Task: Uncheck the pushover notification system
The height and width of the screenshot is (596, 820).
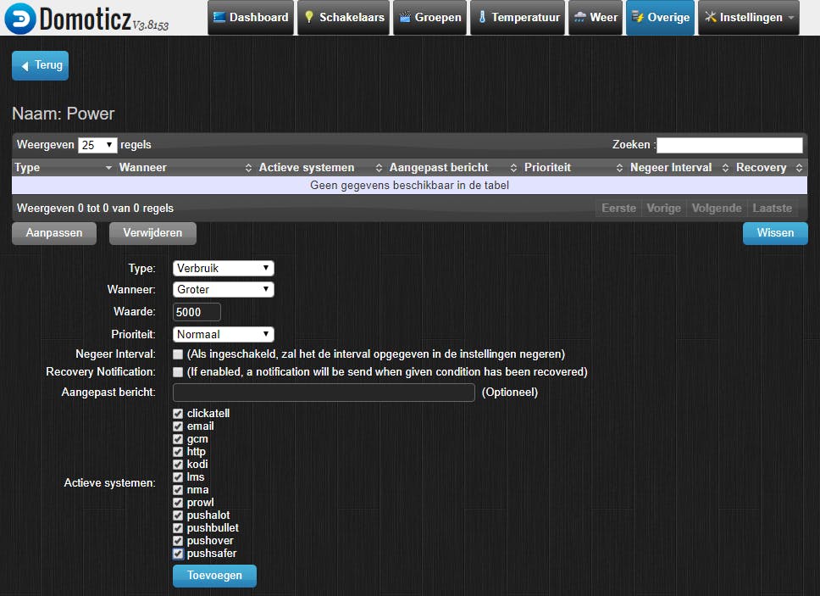Action: click(177, 540)
